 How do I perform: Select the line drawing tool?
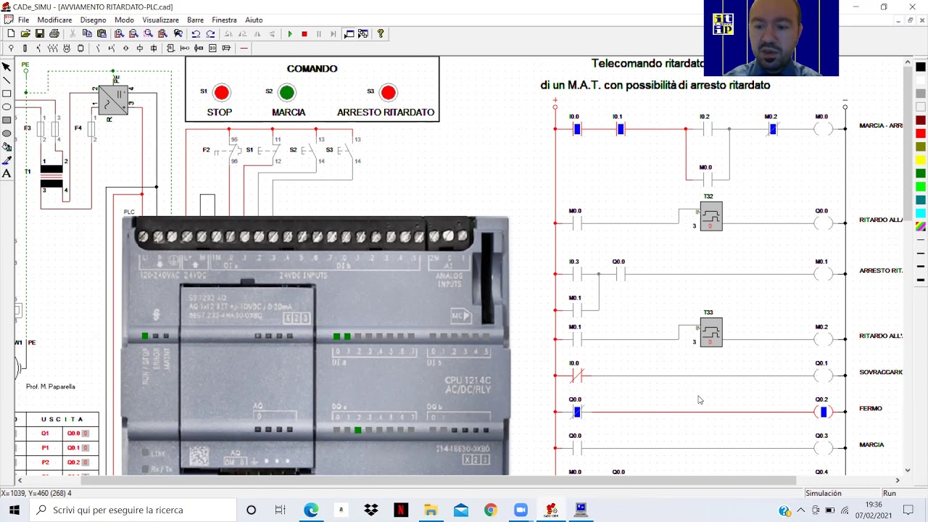coord(7,80)
